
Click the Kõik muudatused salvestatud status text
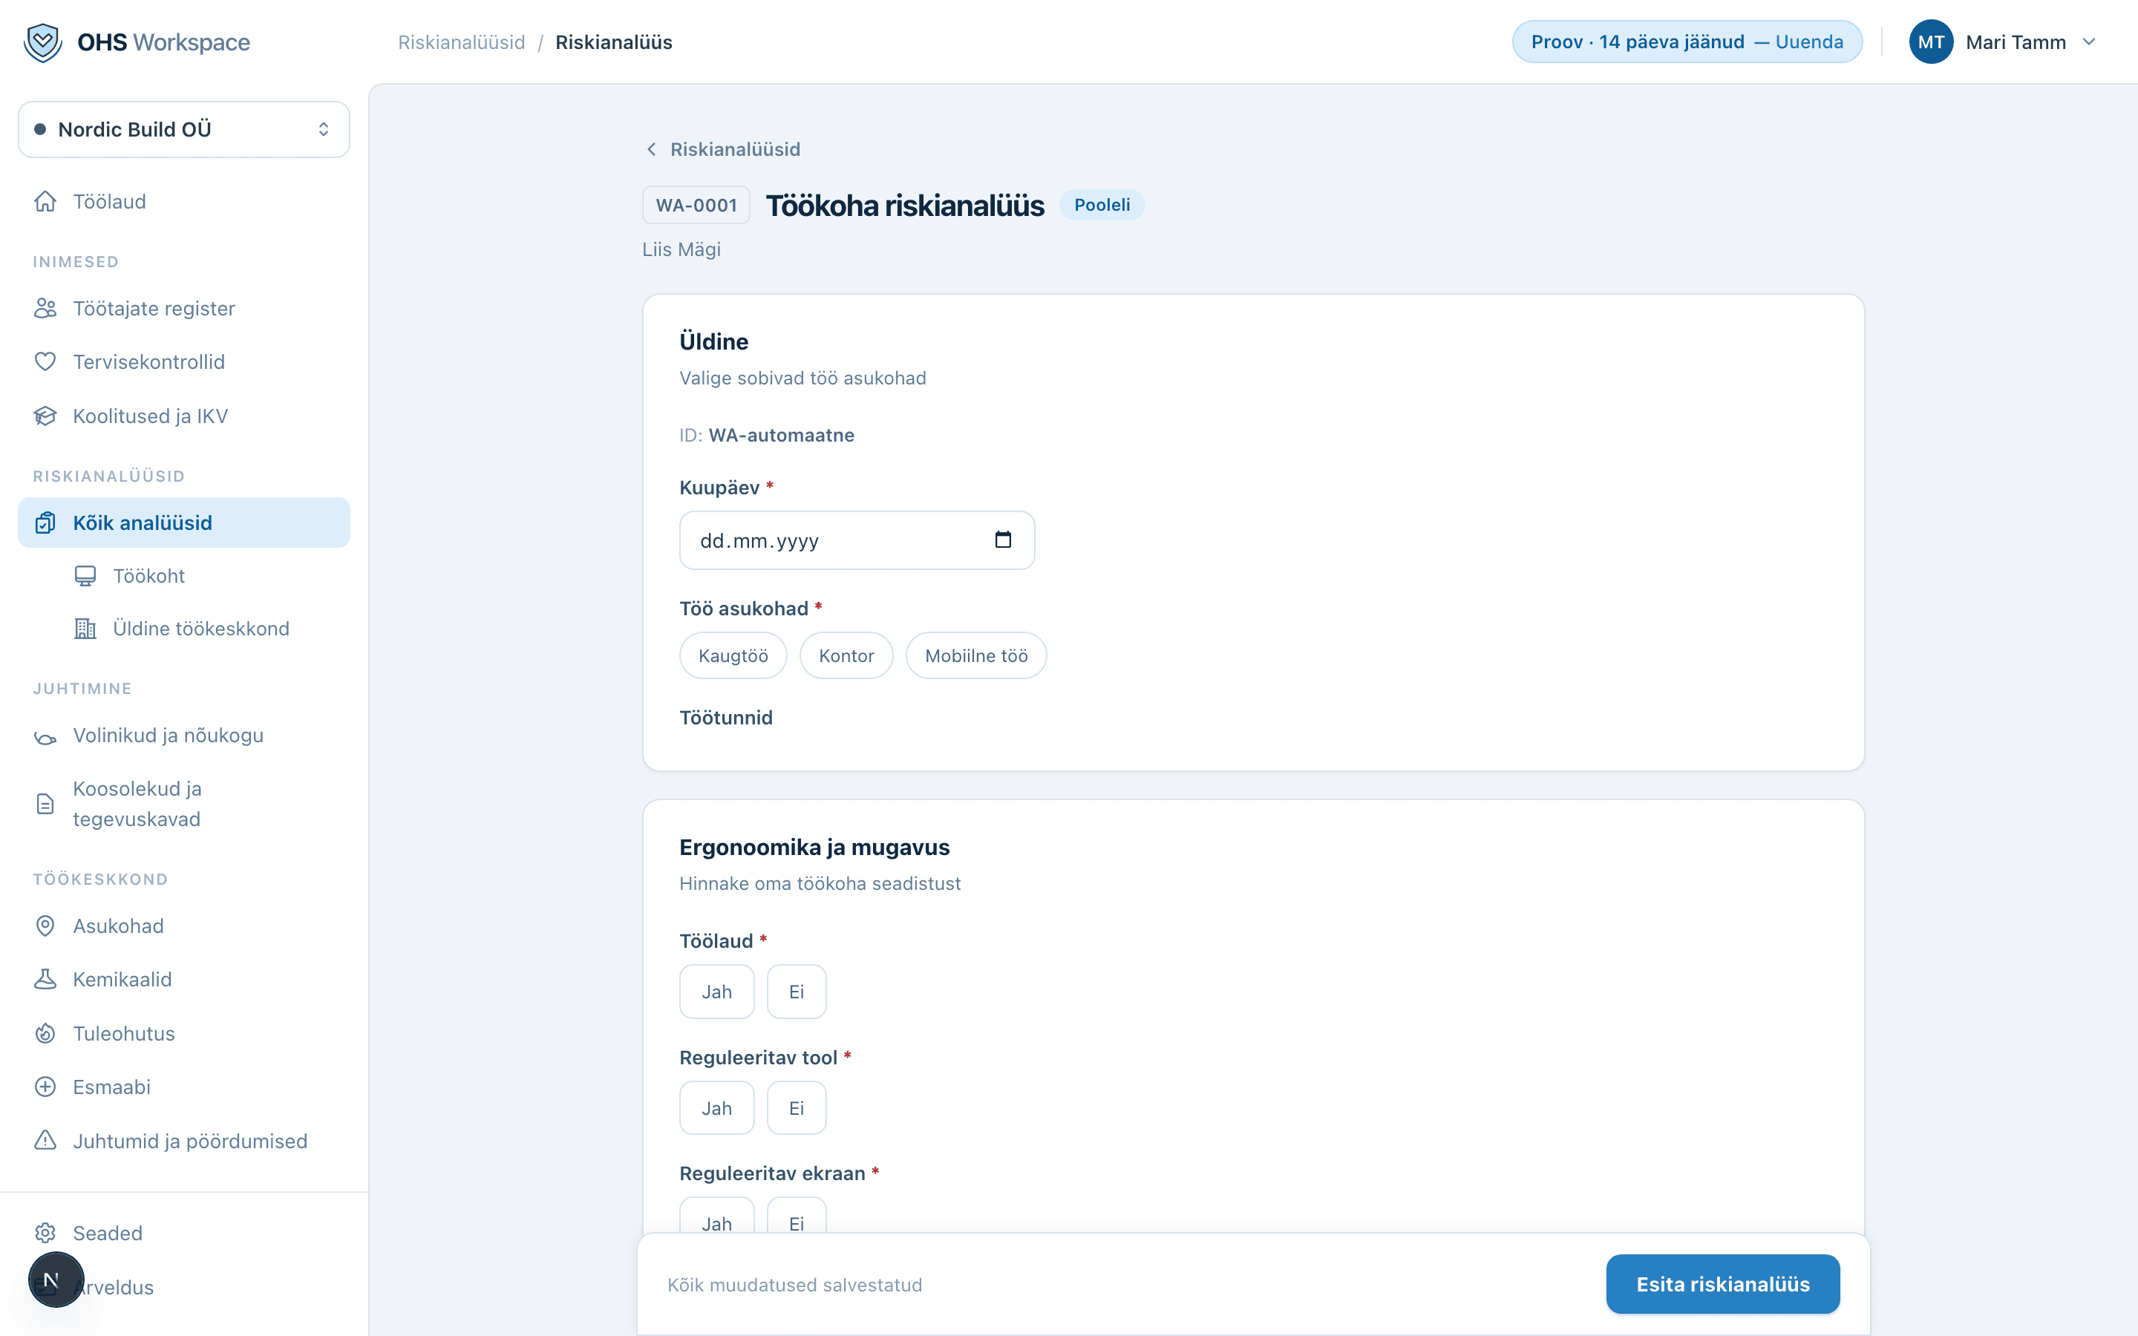tap(794, 1285)
